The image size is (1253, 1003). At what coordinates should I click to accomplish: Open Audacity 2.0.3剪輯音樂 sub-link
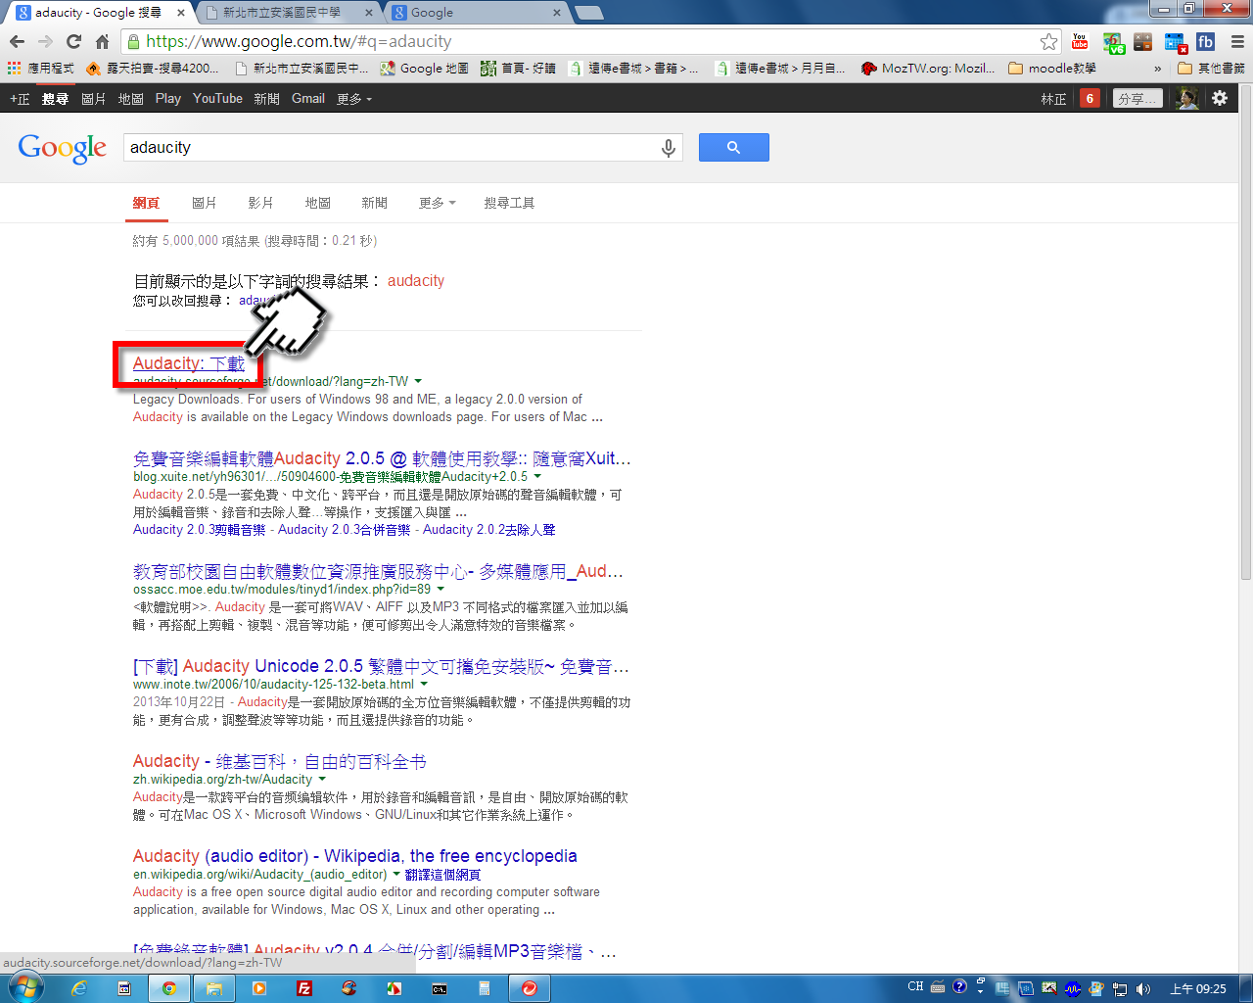click(199, 530)
